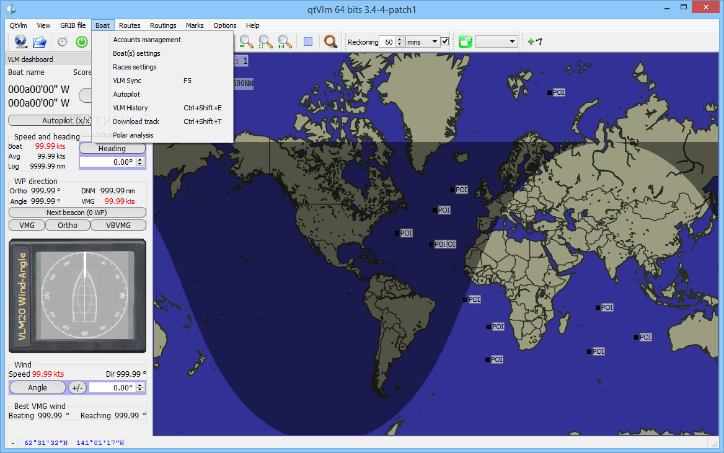
Task: Click the POI marker off US east coast
Action: pyautogui.click(x=404, y=233)
